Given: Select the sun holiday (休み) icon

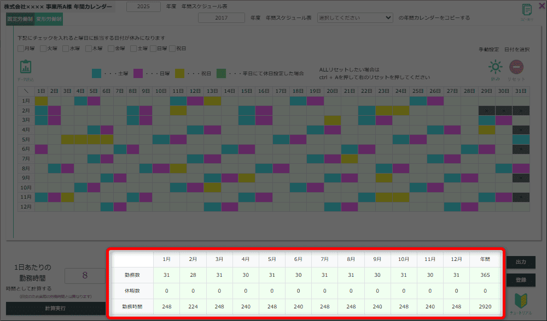Looking at the screenshot, I should point(496,67).
